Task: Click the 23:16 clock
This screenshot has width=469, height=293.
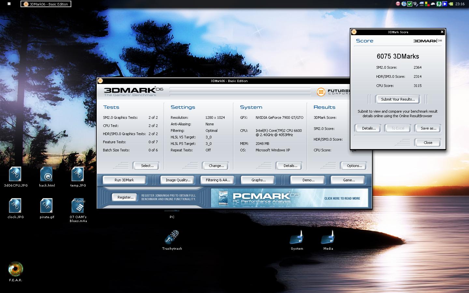Action: pyautogui.click(x=460, y=4)
